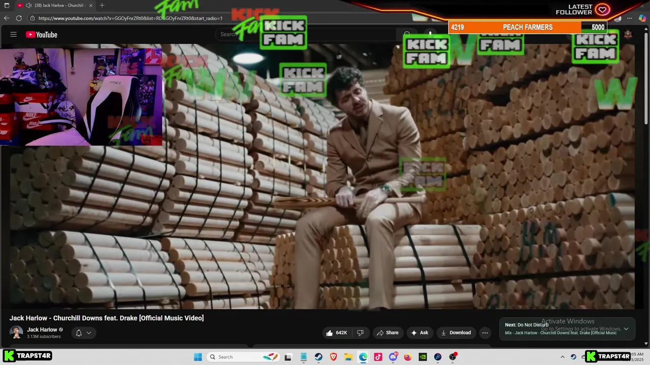
Task: Visit the Jack Harlow channel name link
Action: (x=42, y=330)
